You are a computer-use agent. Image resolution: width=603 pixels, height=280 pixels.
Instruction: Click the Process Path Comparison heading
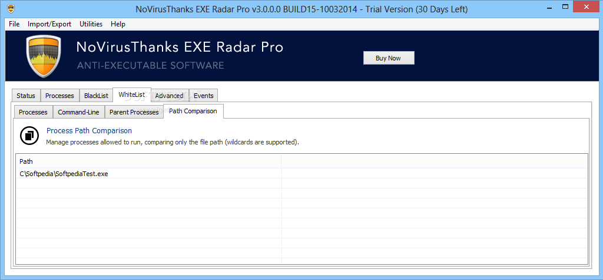click(x=90, y=130)
